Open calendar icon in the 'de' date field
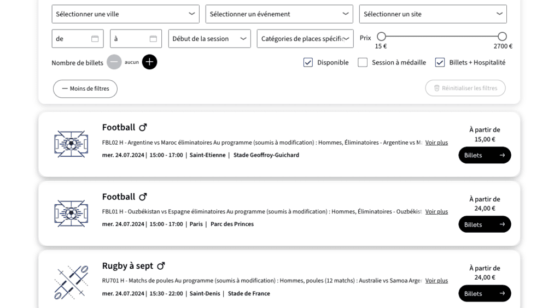 95,39
